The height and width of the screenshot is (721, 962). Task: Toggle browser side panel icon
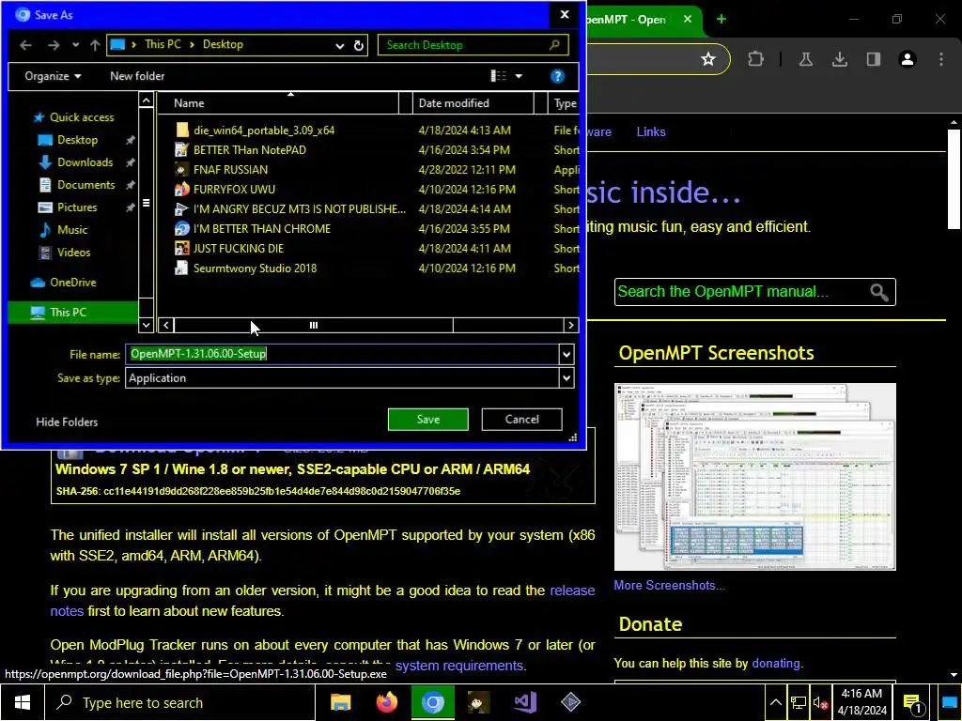click(x=874, y=59)
